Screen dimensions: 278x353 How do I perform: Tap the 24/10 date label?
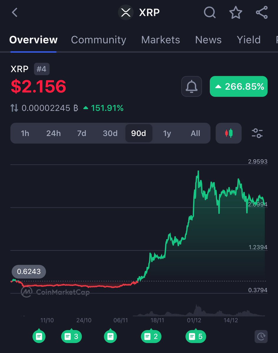(84, 320)
